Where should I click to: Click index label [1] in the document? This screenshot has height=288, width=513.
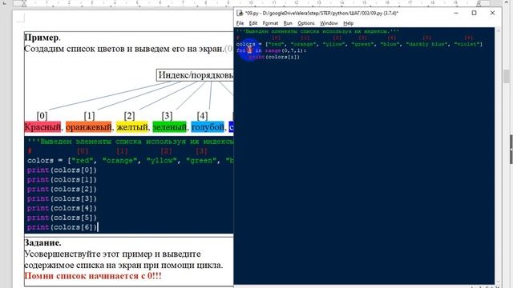(x=89, y=115)
